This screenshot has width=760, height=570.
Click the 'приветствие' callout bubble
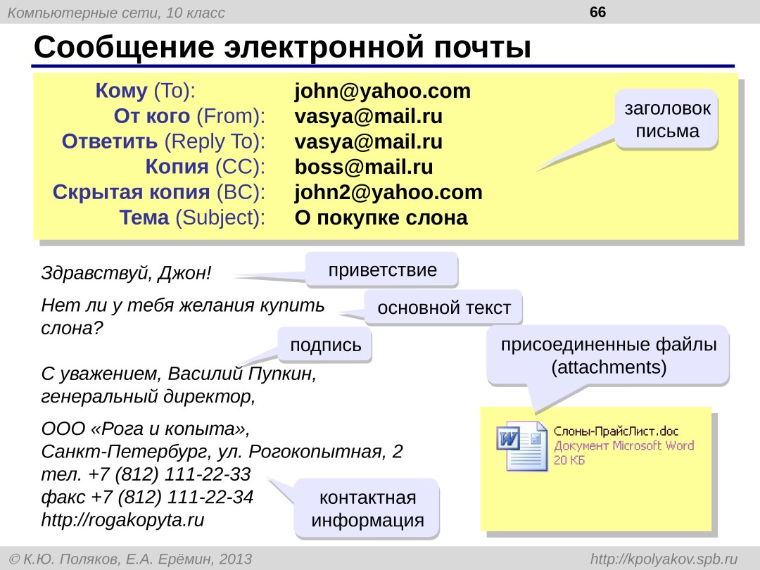pos(382,270)
